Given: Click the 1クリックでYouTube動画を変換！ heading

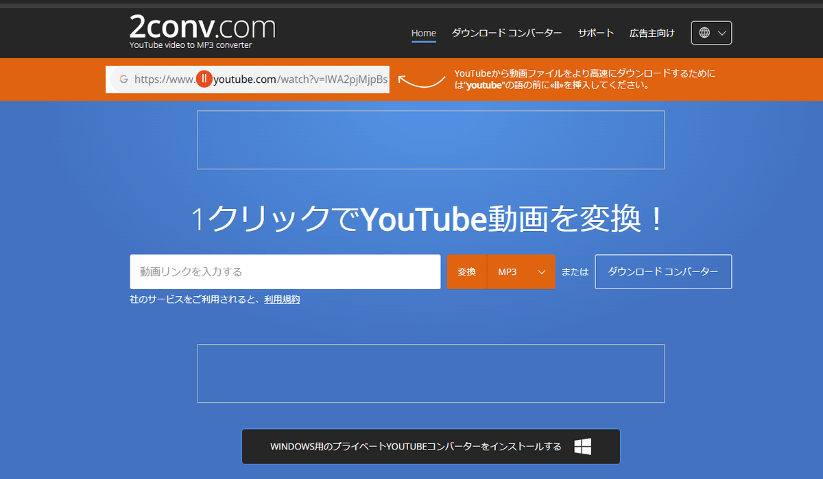Looking at the screenshot, I should click(428, 219).
